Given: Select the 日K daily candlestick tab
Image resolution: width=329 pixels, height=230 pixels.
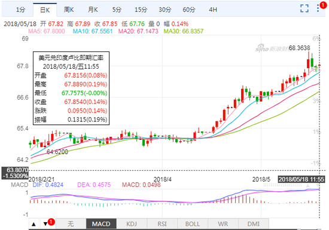Looking at the screenshot, I should [45, 10].
